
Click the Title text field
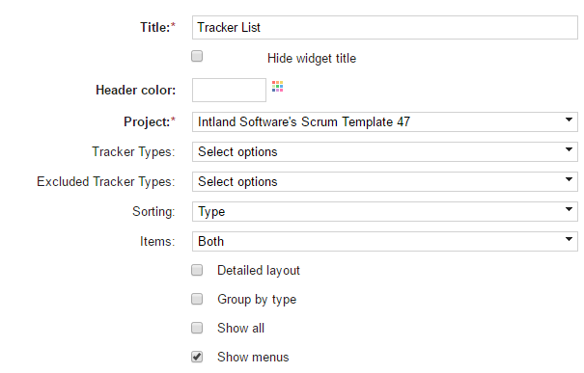coord(385,28)
